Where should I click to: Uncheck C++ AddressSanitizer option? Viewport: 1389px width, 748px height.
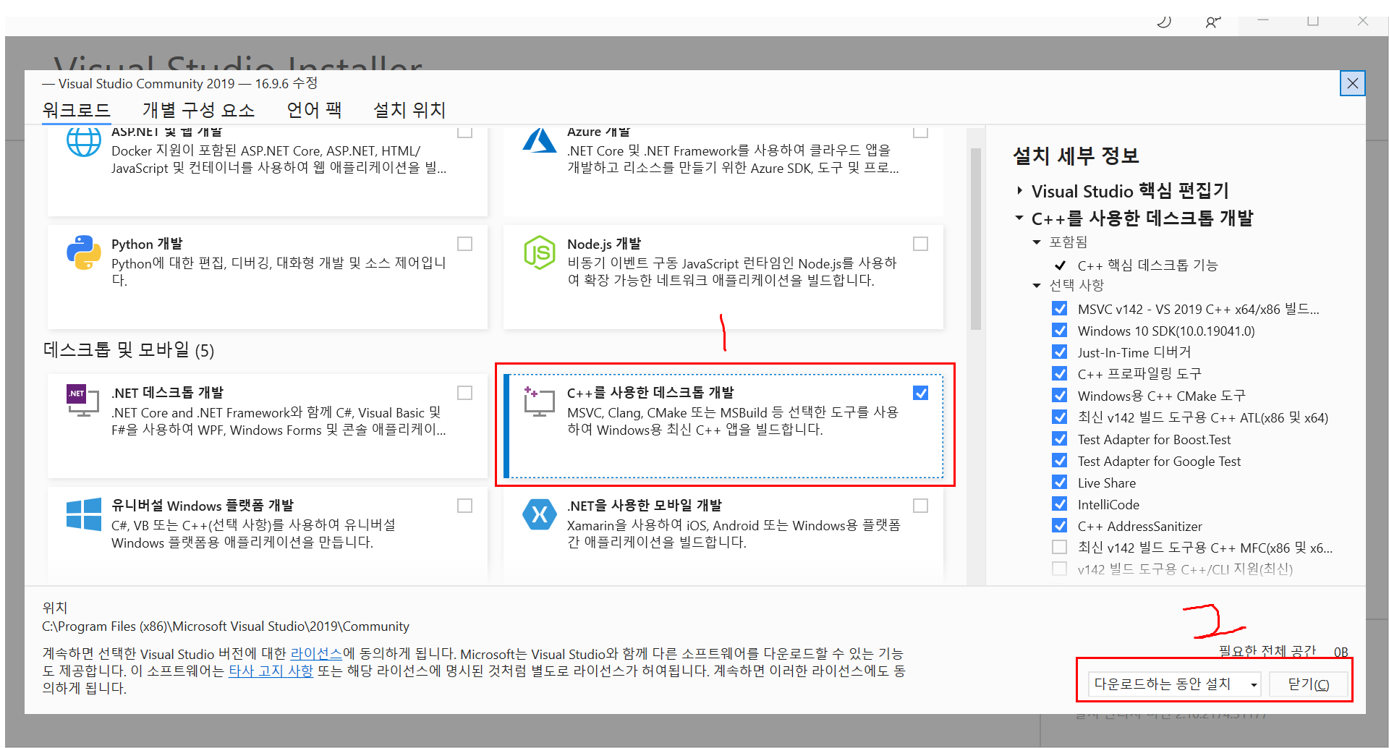point(1060,526)
